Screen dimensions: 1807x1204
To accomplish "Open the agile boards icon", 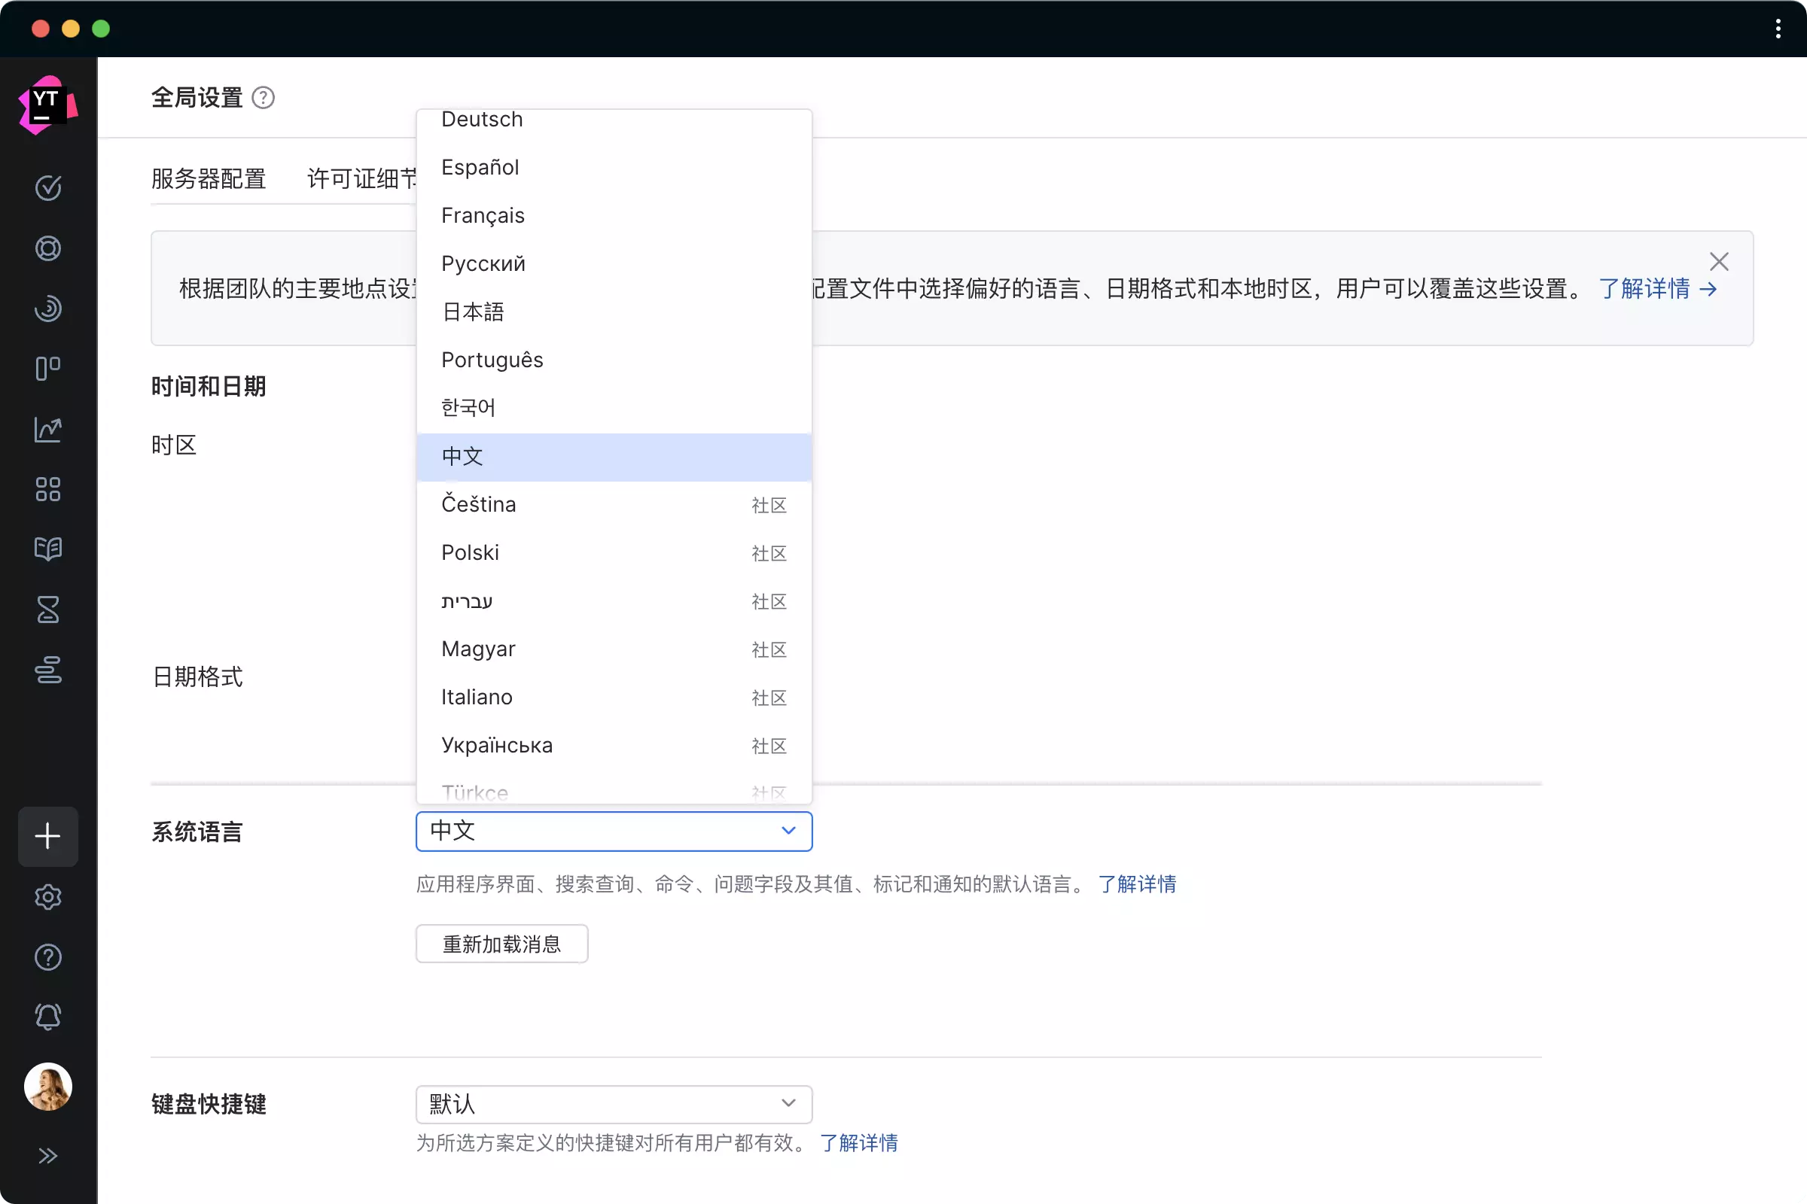I will (x=47, y=369).
